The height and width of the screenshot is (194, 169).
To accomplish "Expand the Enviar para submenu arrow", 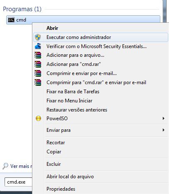I will pyautogui.click(x=164, y=130).
